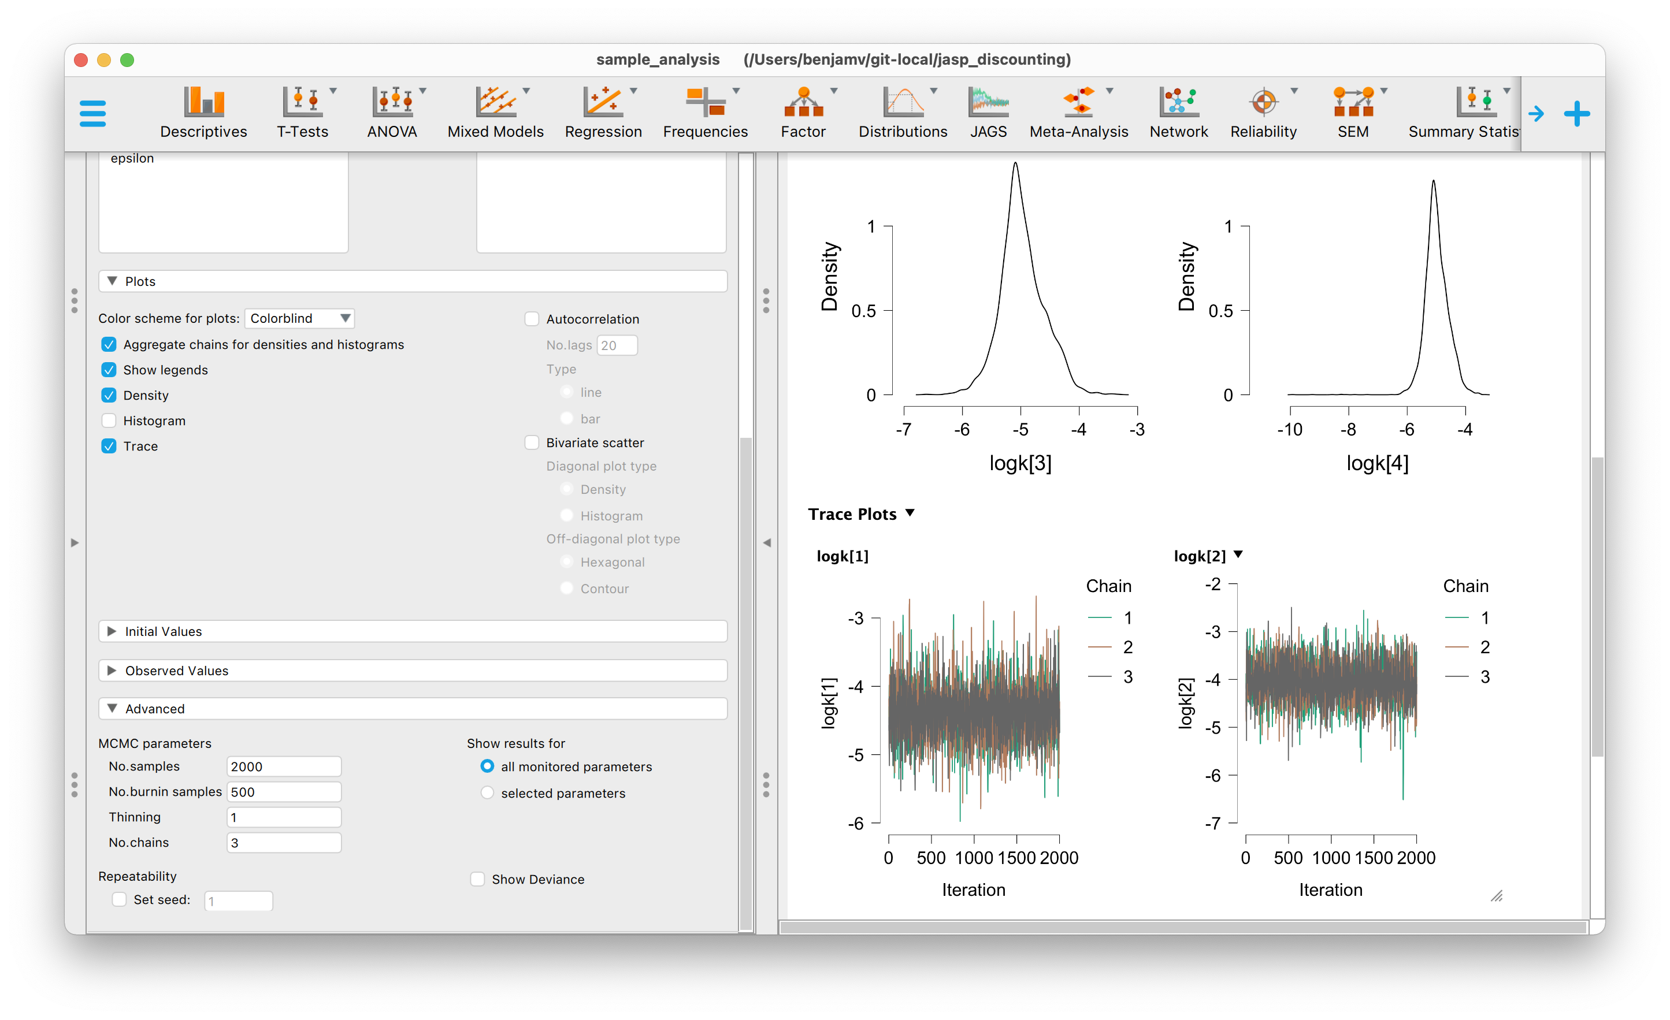Enable the Histogram checkbox

tap(109, 420)
